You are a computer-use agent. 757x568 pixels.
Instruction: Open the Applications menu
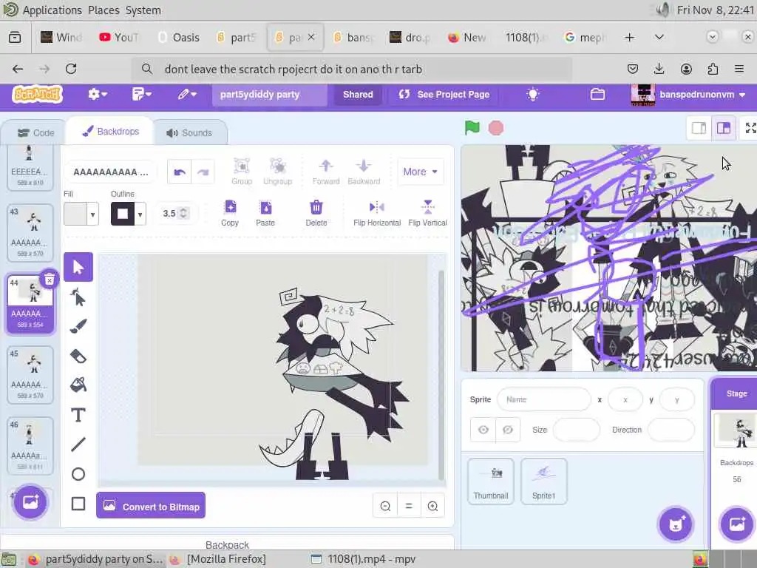pos(52,10)
